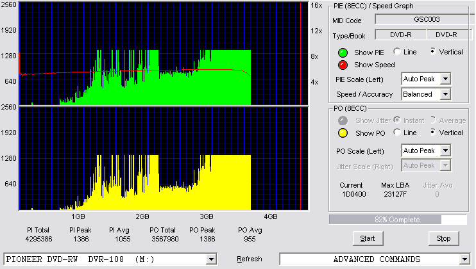Click the PI Avg value 1055

(x=123, y=239)
